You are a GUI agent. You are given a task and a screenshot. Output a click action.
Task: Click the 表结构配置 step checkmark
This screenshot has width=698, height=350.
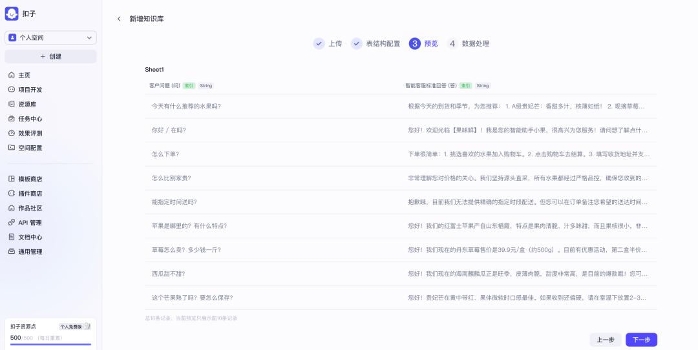click(357, 43)
